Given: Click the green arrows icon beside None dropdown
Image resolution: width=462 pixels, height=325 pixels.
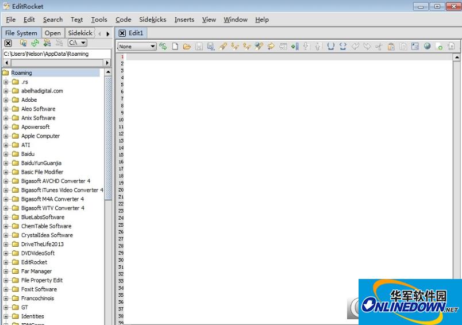Looking at the screenshot, I should pyautogui.click(x=163, y=47).
